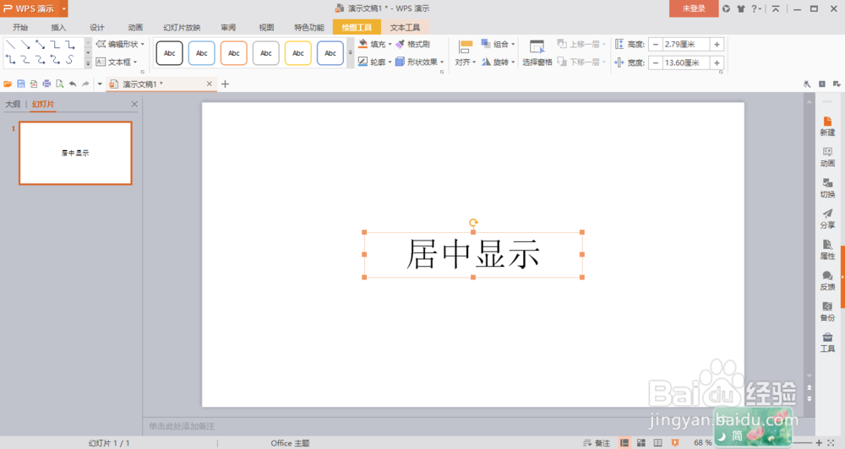Collapse the ribbon with the up-arrow icon
This screenshot has height=449, width=845.
point(776,8)
